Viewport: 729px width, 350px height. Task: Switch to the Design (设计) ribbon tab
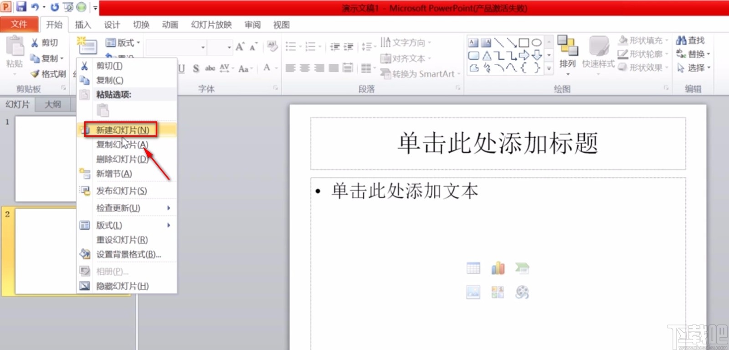[112, 25]
